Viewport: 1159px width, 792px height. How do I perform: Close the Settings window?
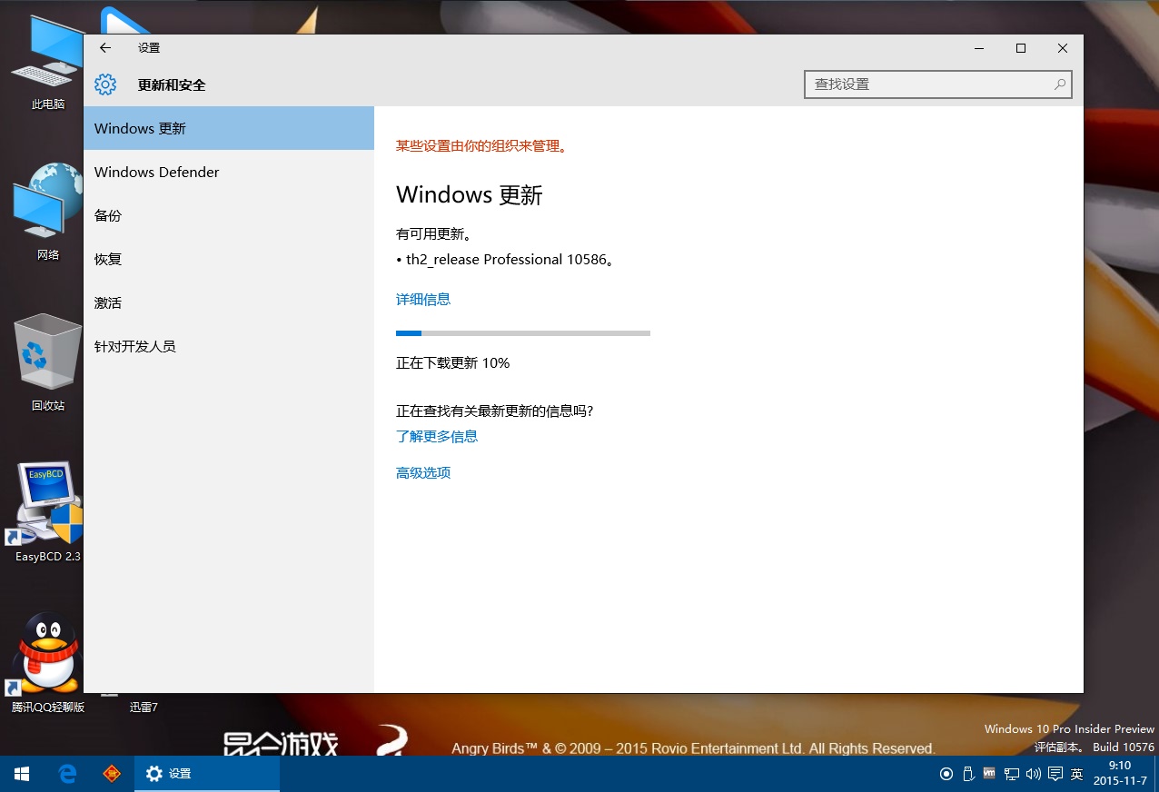1063,48
